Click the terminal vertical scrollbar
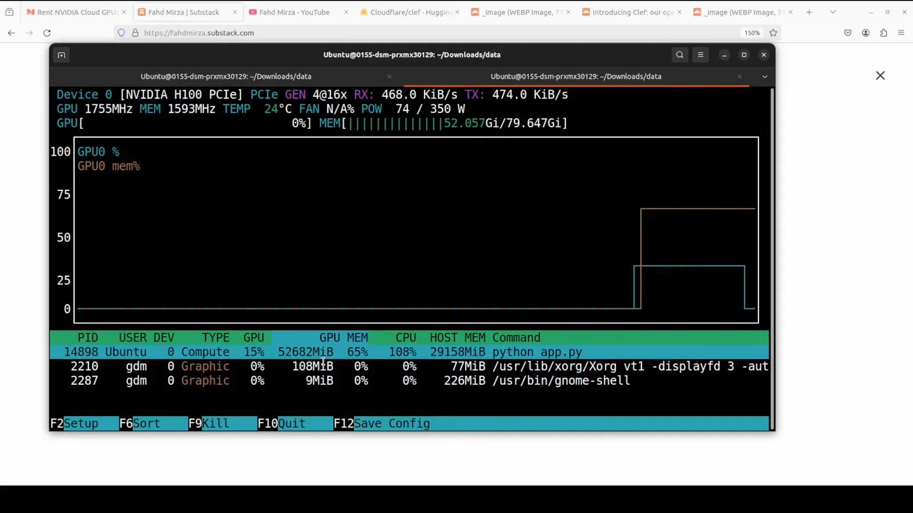 (x=773, y=258)
